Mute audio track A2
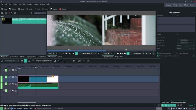The height and width of the screenshot is (110, 196). (x=13, y=91)
